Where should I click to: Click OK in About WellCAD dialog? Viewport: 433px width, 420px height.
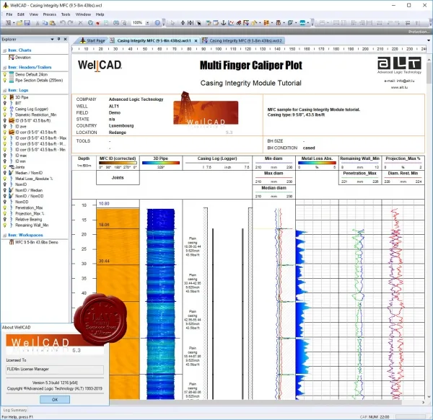click(x=55, y=399)
